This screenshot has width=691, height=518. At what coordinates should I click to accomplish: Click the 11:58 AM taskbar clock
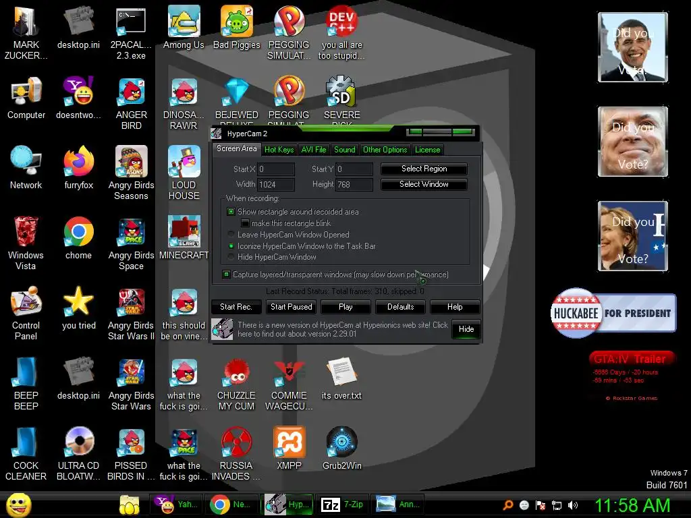pyautogui.click(x=633, y=505)
